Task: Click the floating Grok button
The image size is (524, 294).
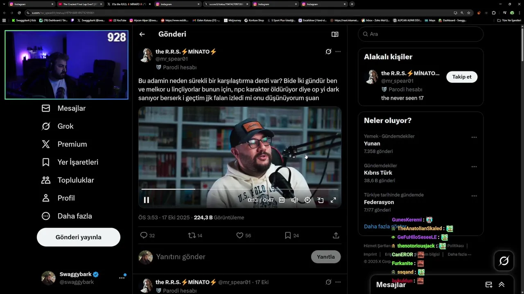Action: (504, 261)
